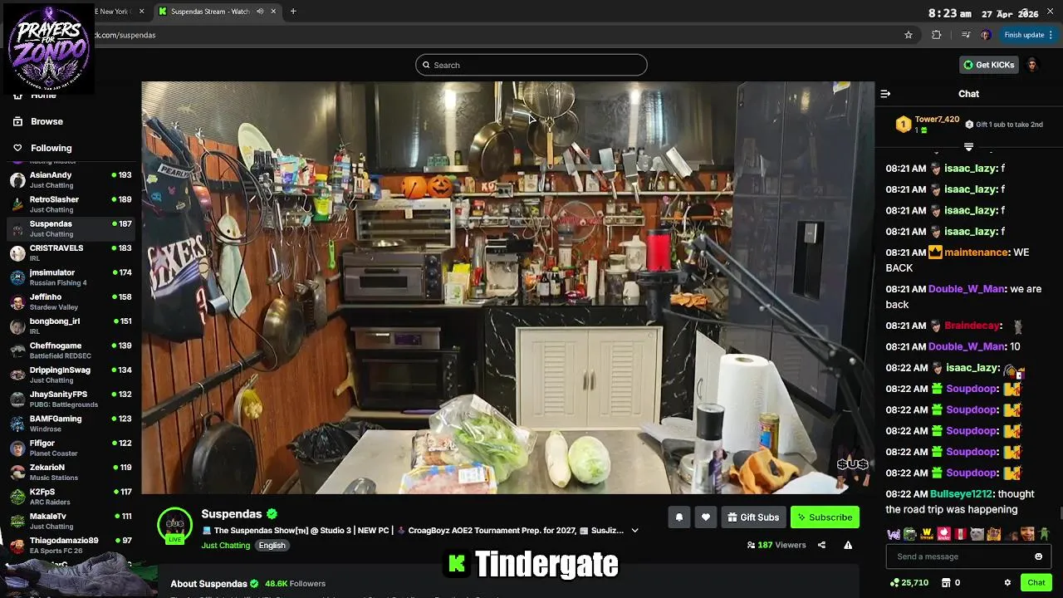Send message with green Chat button
The image size is (1063, 598).
click(1036, 582)
